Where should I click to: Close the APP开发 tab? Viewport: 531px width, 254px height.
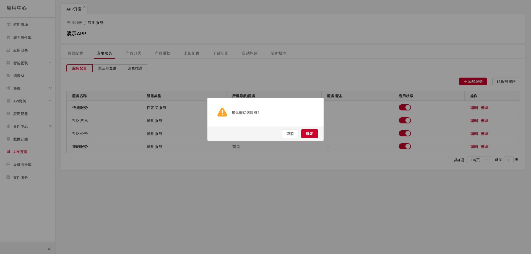[84, 7]
